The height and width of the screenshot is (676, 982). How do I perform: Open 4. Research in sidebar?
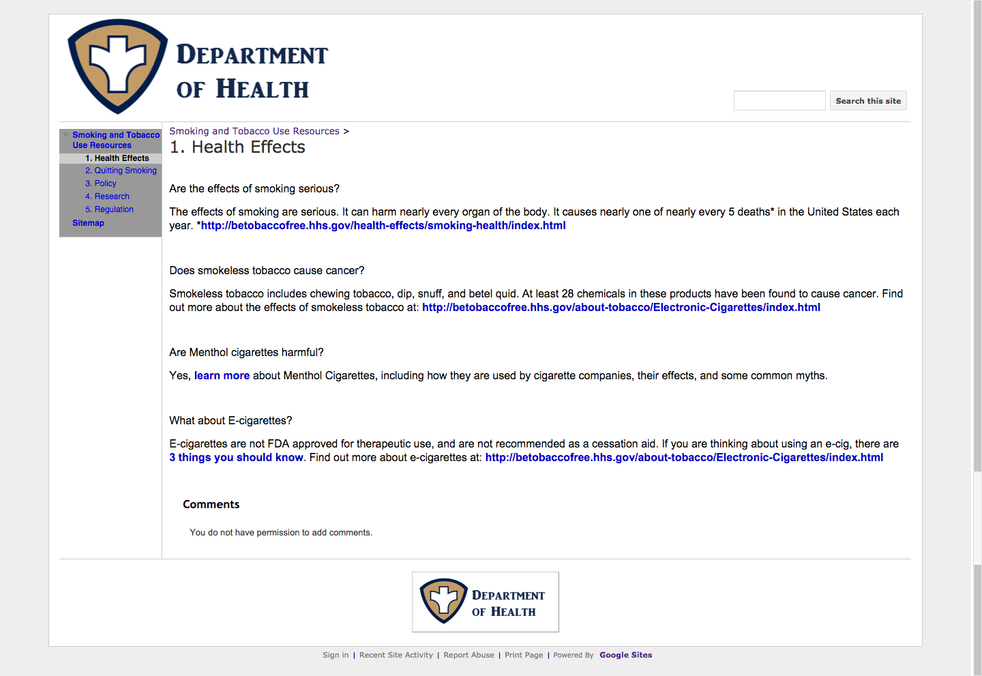click(x=107, y=196)
